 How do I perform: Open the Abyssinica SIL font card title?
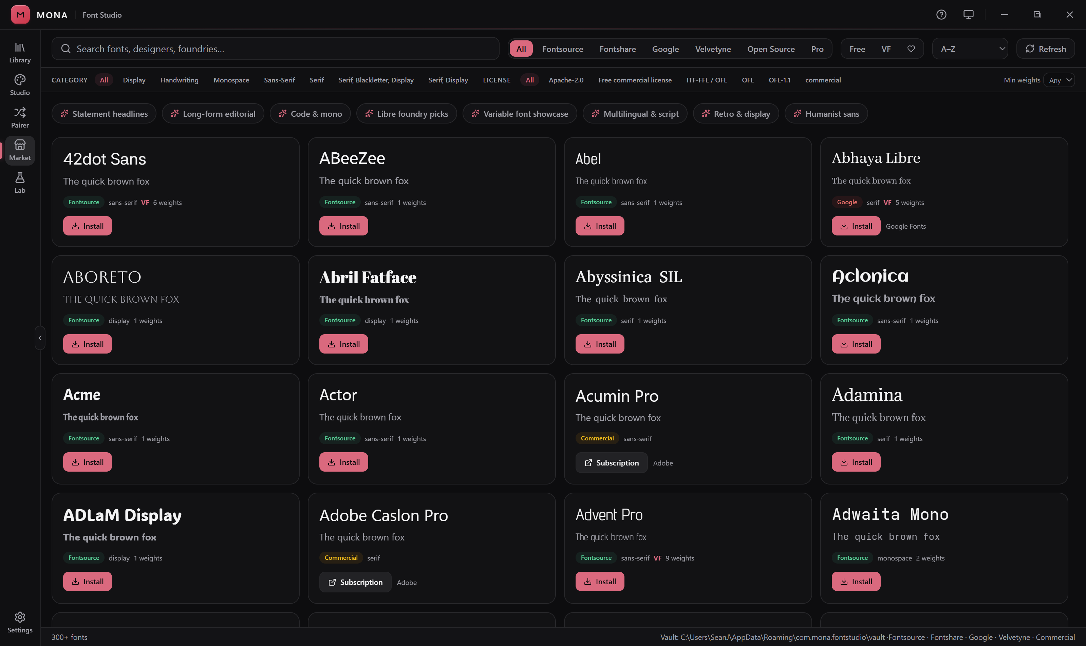(628, 277)
